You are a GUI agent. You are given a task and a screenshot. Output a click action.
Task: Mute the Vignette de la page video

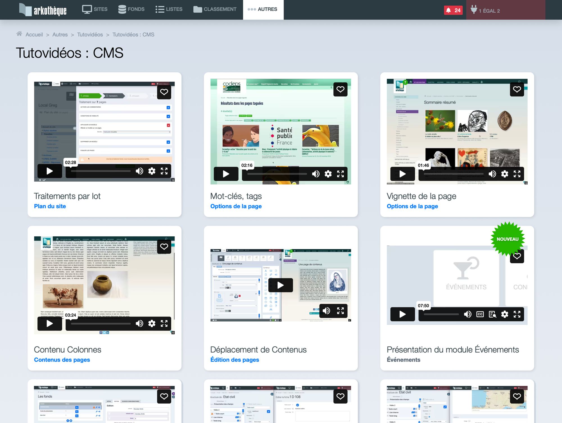pos(492,174)
